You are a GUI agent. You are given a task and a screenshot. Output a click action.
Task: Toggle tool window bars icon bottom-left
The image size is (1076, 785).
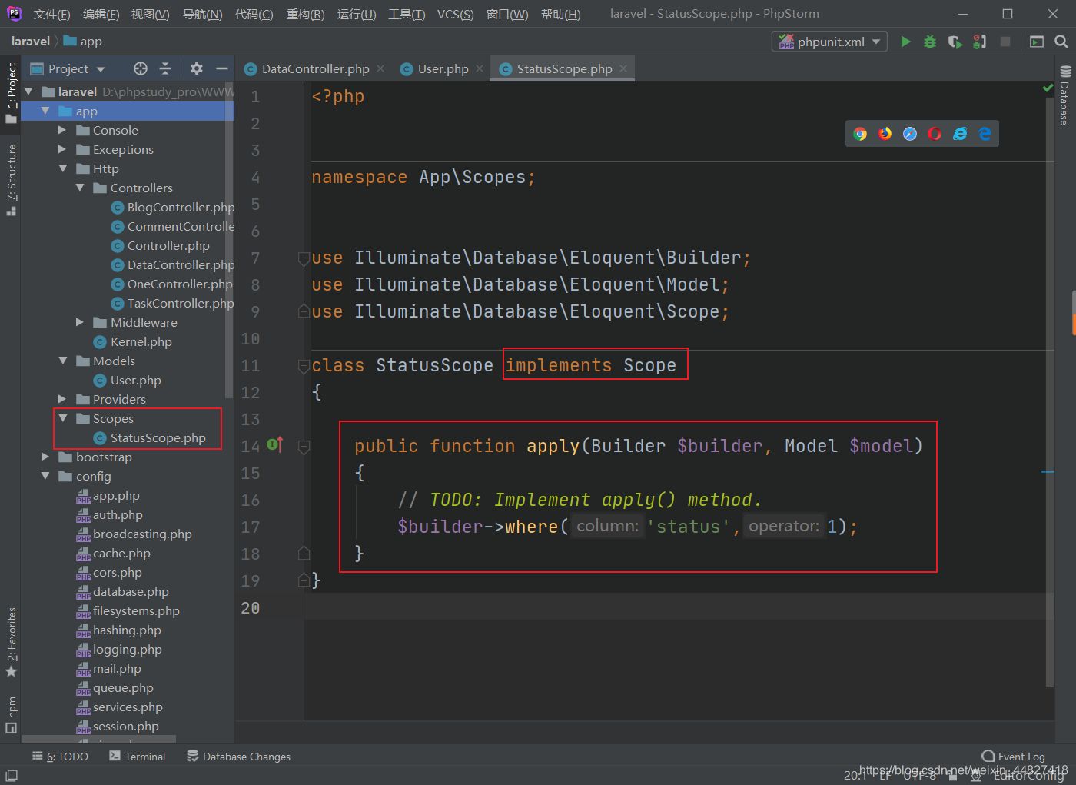click(11, 775)
